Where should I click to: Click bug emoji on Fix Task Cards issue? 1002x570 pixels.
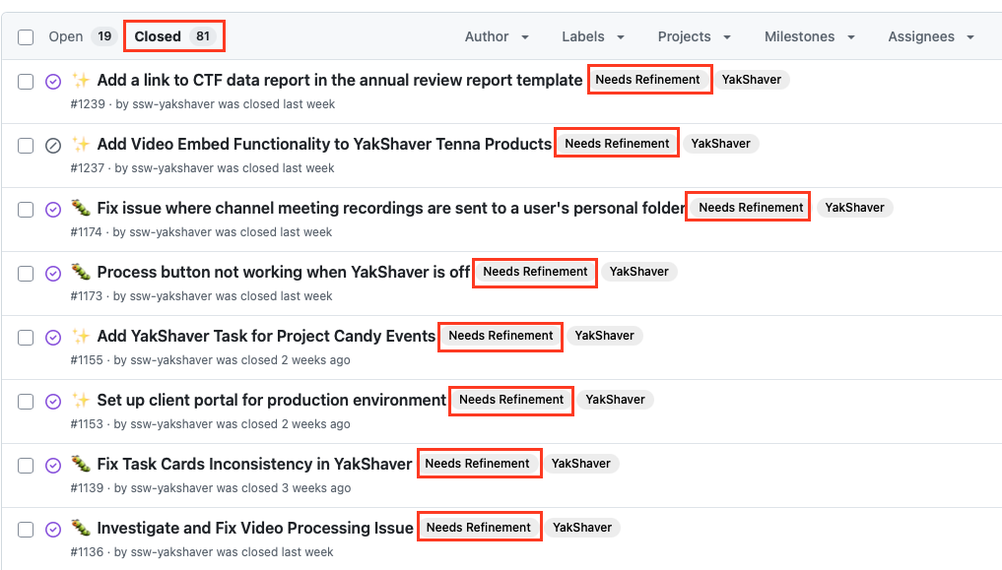pos(81,464)
